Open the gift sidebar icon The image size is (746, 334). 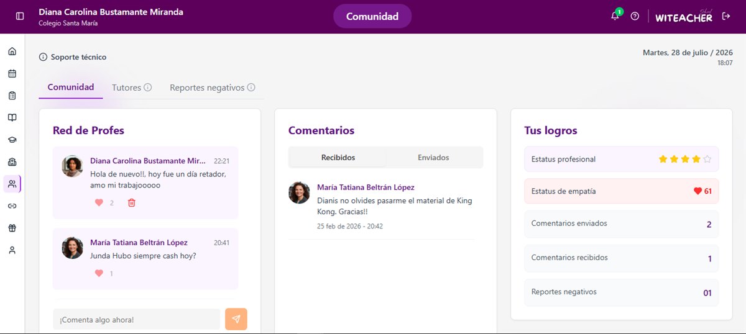(12, 228)
